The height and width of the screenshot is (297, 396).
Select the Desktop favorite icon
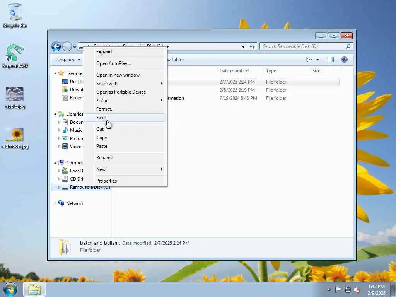click(65, 81)
